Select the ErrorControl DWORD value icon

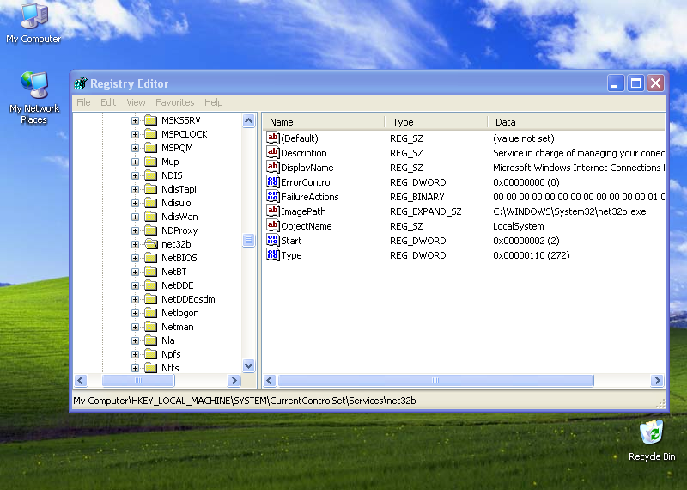(272, 182)
